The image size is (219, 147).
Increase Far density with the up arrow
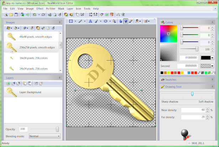coord(207,116)
